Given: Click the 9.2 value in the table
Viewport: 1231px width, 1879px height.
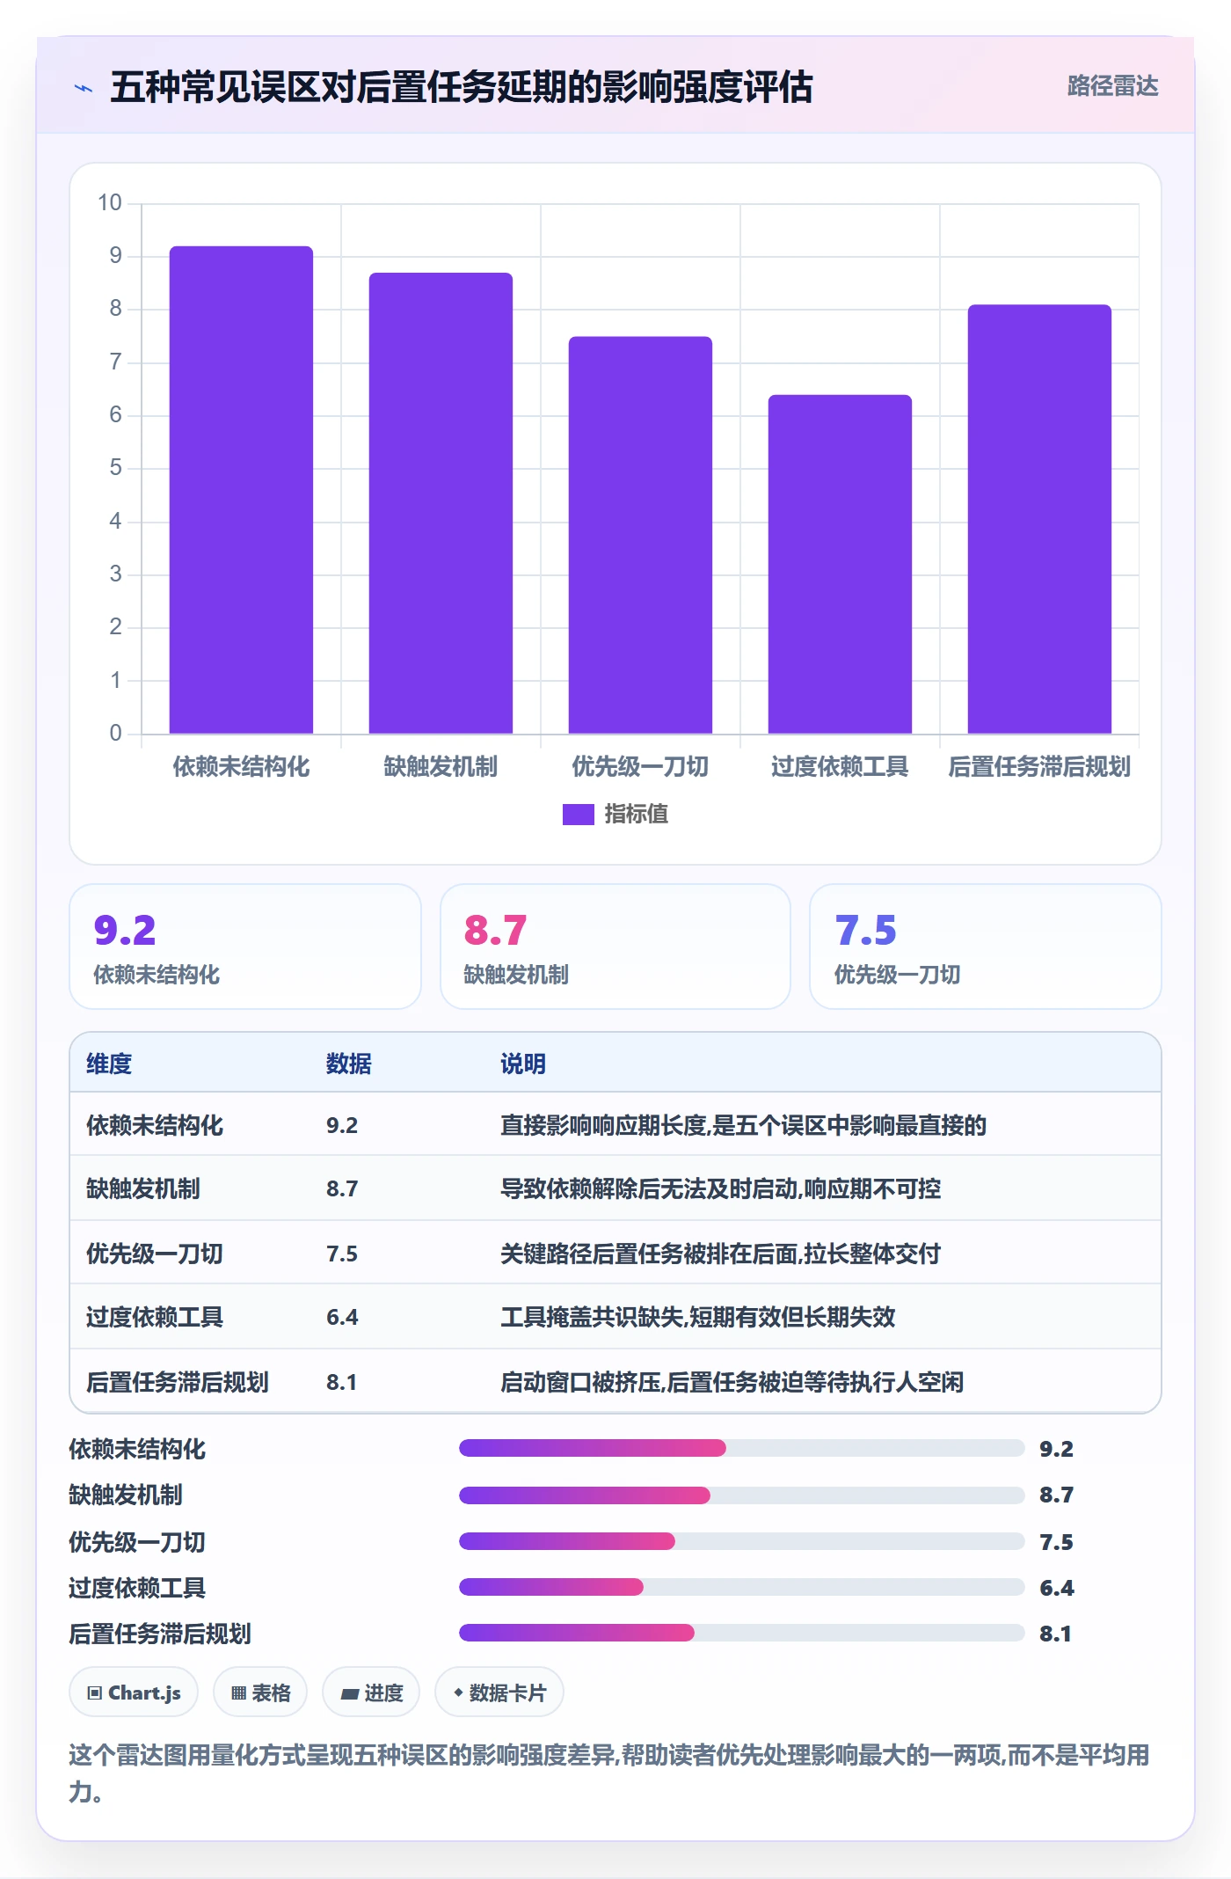Looking at the screenshot, I should coord(342,1125).
